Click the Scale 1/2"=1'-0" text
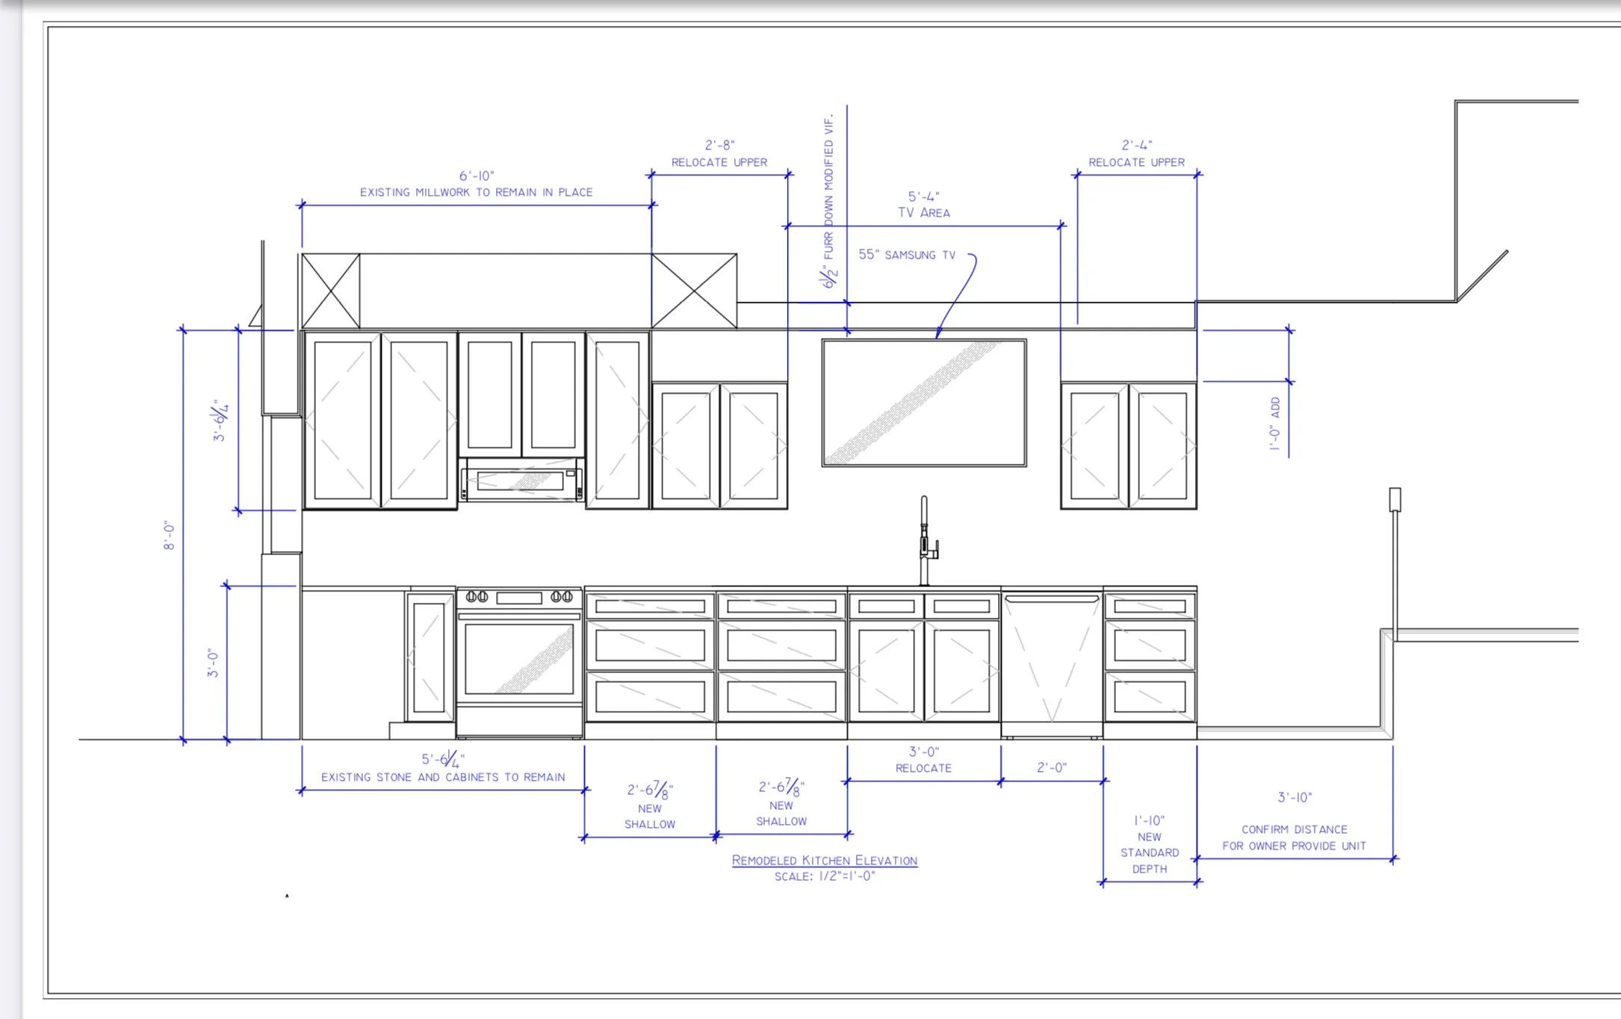Viewport: 1621px width, 1019px height. click(824, 876)
